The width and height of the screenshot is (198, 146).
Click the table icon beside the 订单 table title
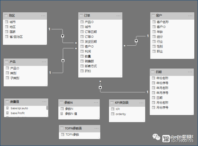coord(81,16)
